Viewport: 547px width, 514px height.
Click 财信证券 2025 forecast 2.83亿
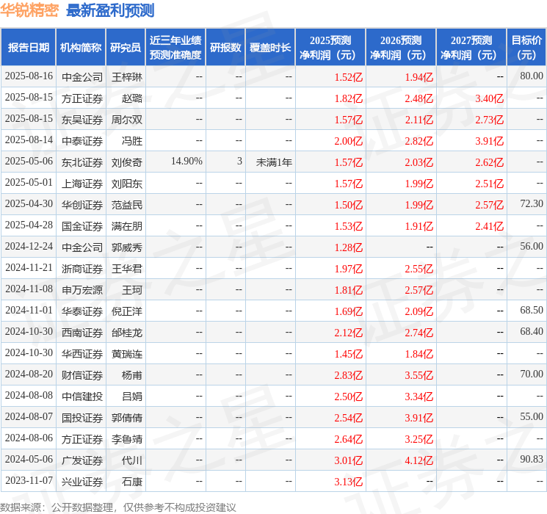click(348, 375)
